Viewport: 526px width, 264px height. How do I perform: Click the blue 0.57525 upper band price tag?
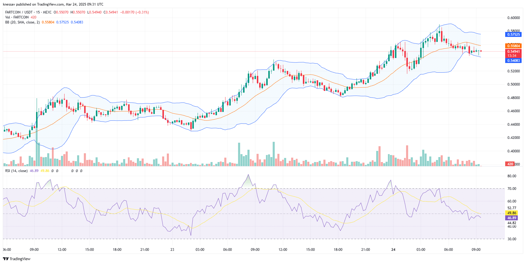(513, 35)
